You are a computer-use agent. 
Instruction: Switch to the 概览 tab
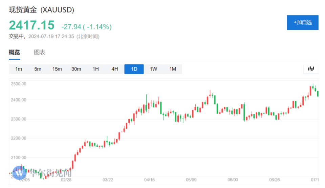14,52
